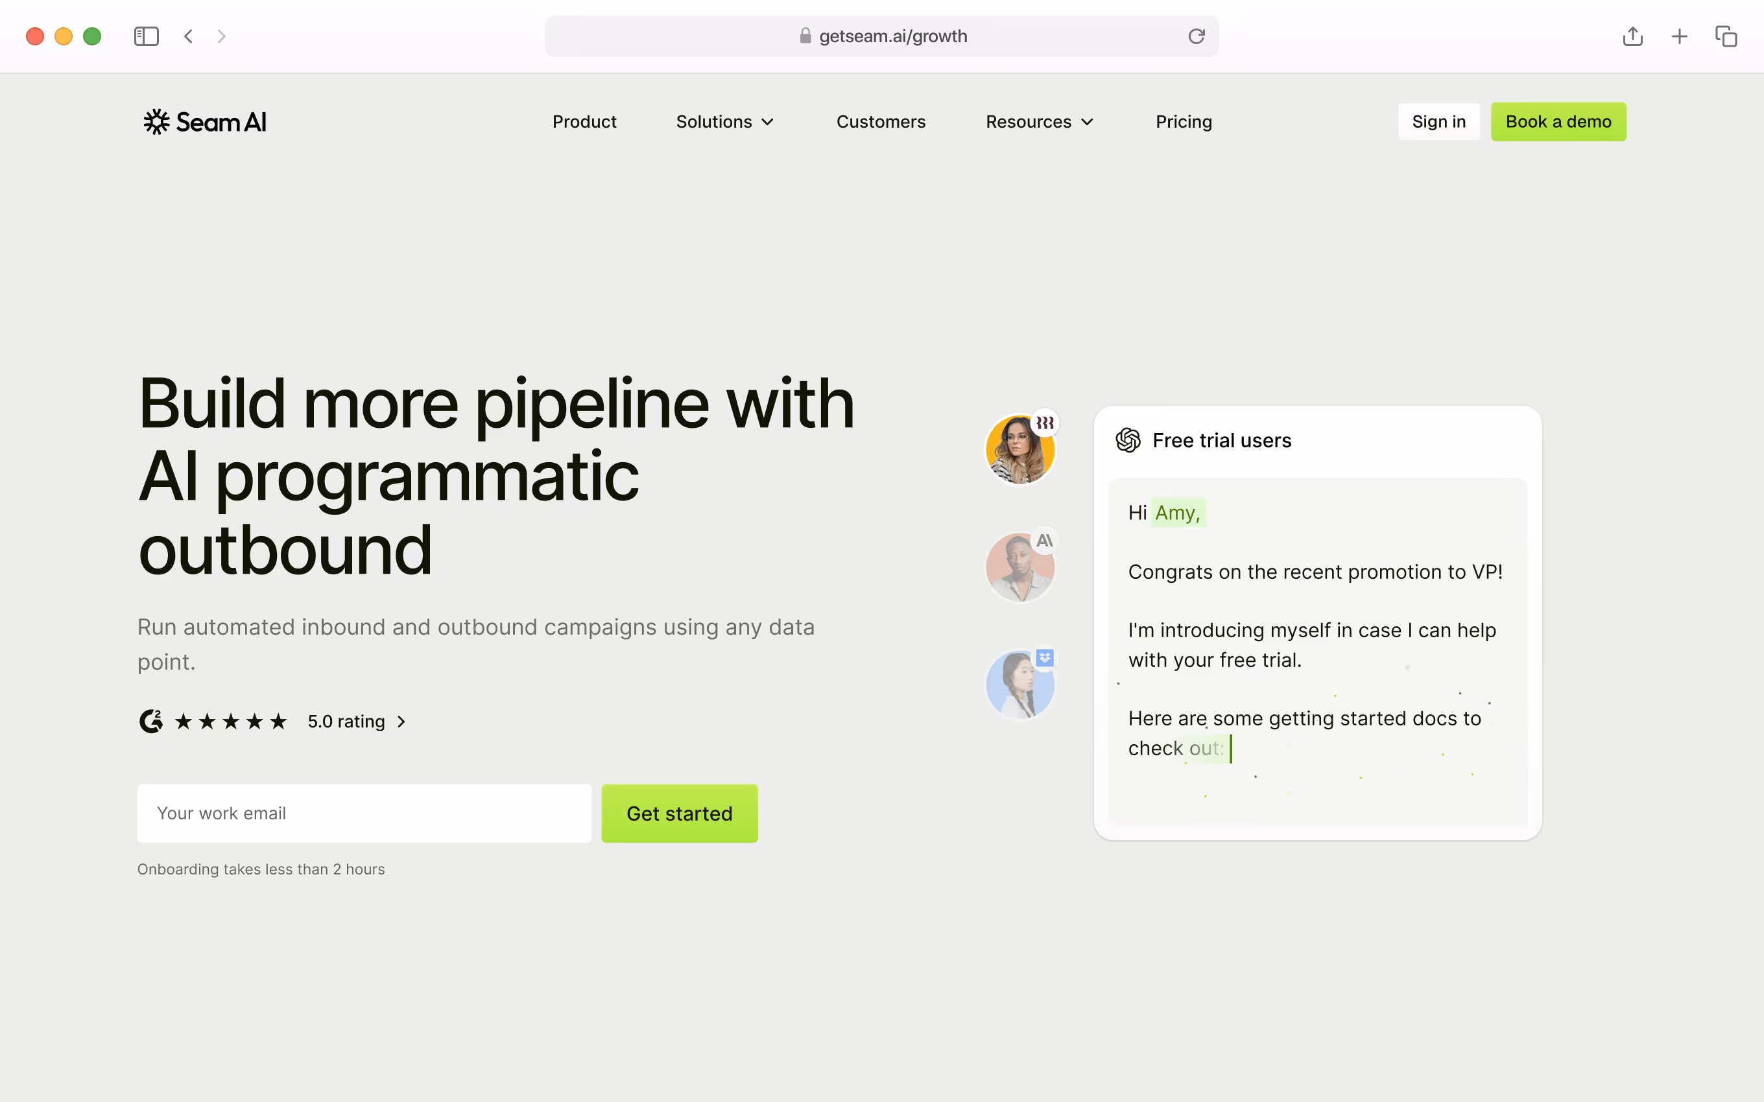Click the Run automated inbound and outbound subtitle
The height and width of the screenshot is (1102, 1764).
(x=476, y=644)
